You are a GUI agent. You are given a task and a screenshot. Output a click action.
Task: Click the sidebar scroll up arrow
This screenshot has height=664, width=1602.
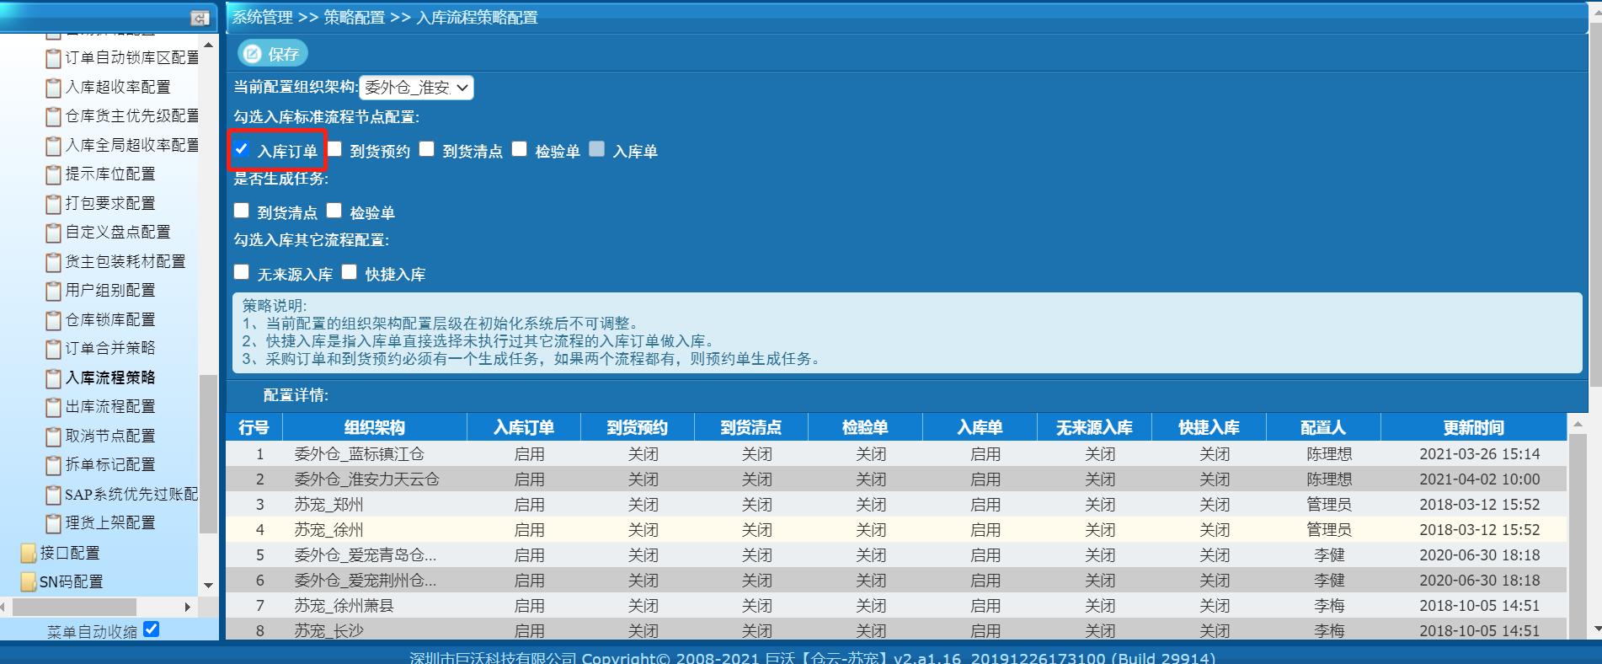point(208,44)
